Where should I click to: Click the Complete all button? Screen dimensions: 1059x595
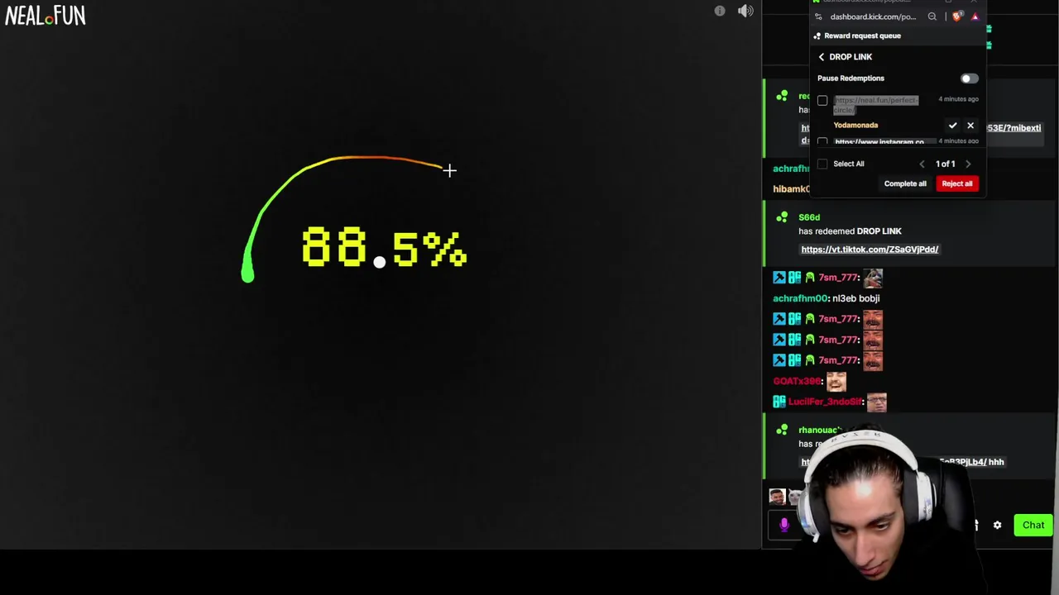tap(905, 183)
